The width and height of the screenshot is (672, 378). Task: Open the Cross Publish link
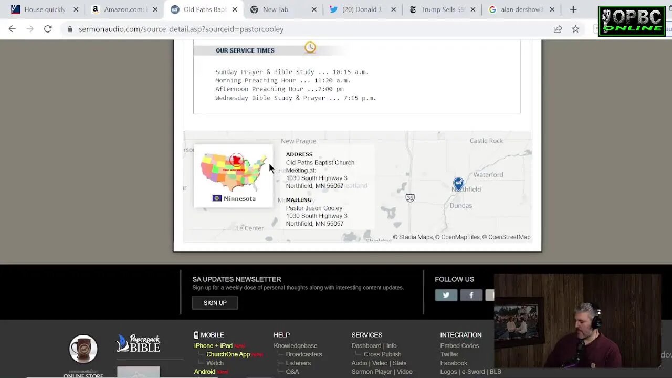point(382,354)
